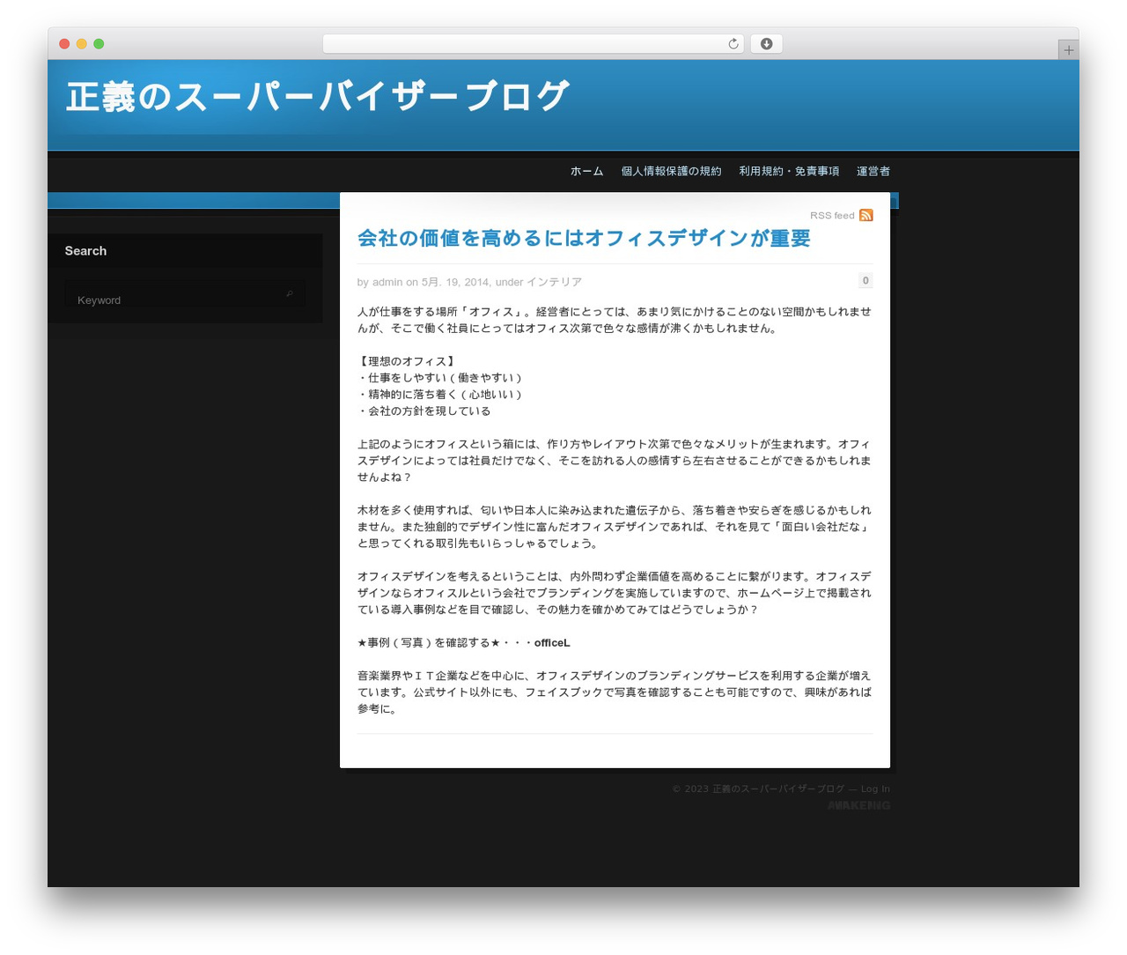Click the bullet 精神的に落ち着く（心地いい）
The image size is (1127, 955).
click(440, 395)
